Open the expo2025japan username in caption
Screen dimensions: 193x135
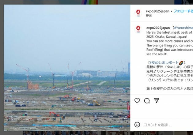click(158, 28)
